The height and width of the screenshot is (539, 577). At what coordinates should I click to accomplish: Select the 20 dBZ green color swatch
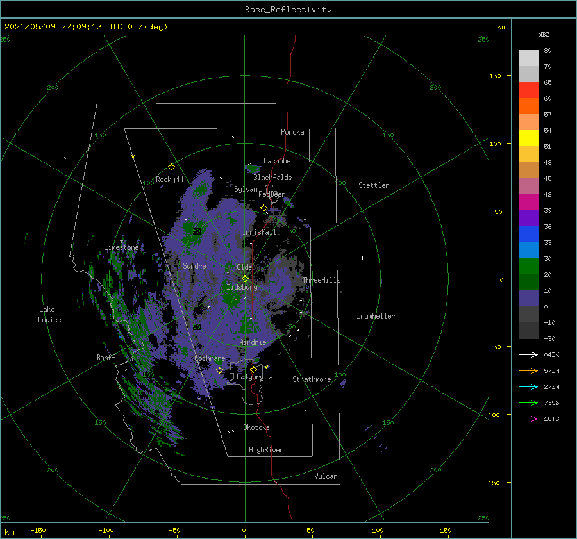(x=528, y=267)
